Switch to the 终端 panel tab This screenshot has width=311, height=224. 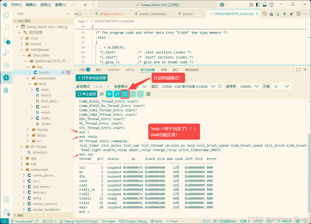[x=164, y=70]
